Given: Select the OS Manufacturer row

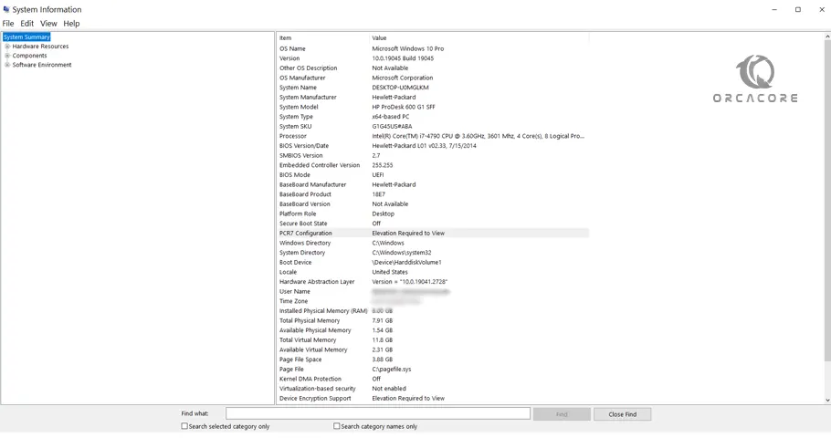Looking at the screenshot, I should pos(433,78).
